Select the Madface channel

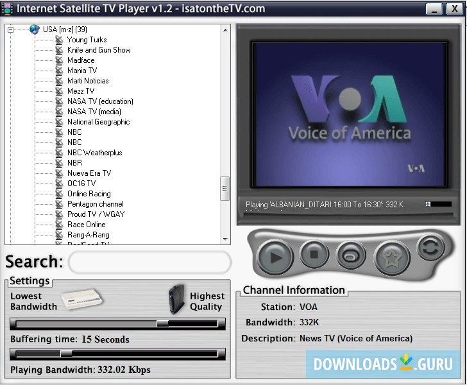click(81, 60)
